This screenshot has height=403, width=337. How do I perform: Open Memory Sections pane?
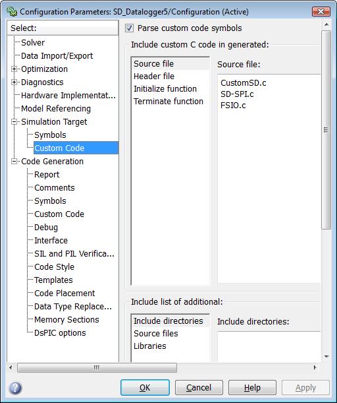click(66, 319)
